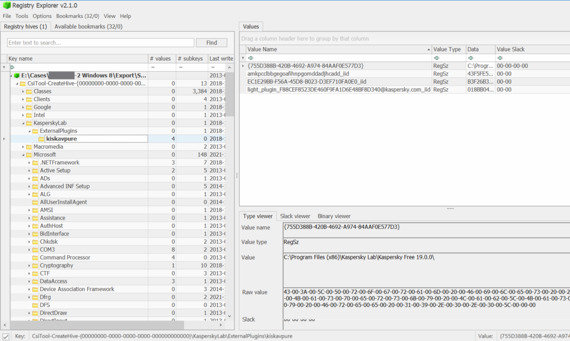Click the tree horizontal scrollbar thumb
The height and width of the screenshot is (341, 570).
(98, 325)
